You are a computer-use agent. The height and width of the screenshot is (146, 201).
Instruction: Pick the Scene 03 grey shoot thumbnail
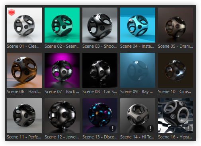[x=100, y=25]
